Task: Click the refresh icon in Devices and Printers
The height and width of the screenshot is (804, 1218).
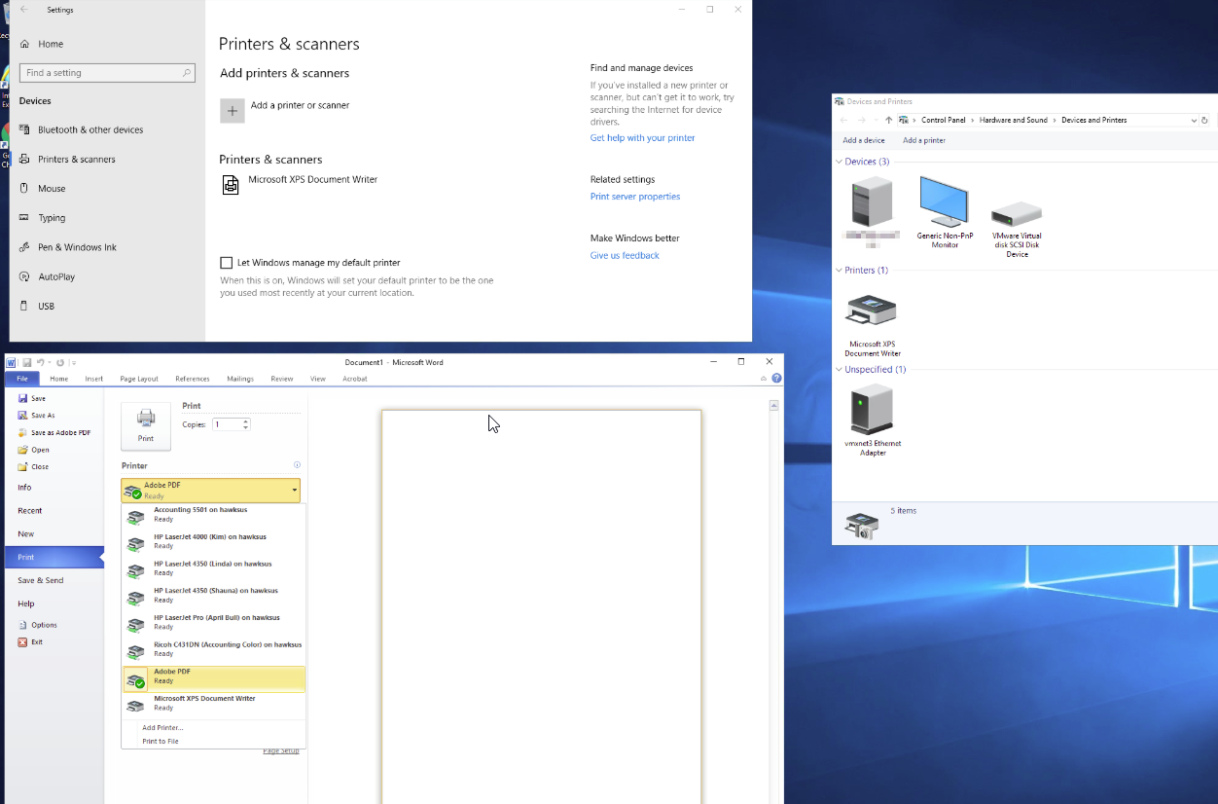Action: click(1204, 120)
